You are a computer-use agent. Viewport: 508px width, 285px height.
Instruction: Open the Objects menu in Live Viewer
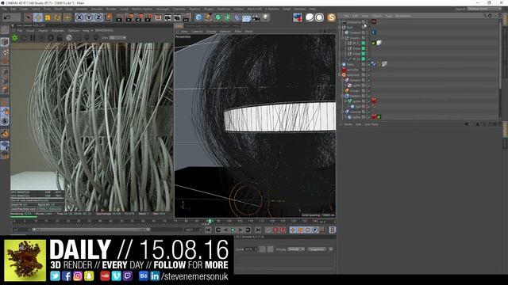coord(43,31)
